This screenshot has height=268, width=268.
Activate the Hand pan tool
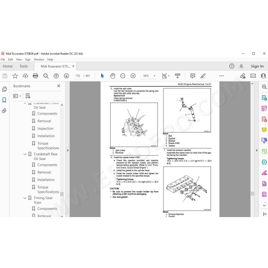[x=113, y=76]
